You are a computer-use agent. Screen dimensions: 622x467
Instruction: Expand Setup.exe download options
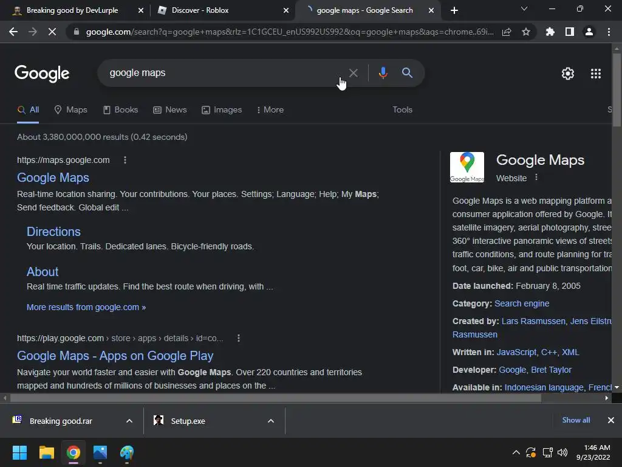tap(271, 421)
